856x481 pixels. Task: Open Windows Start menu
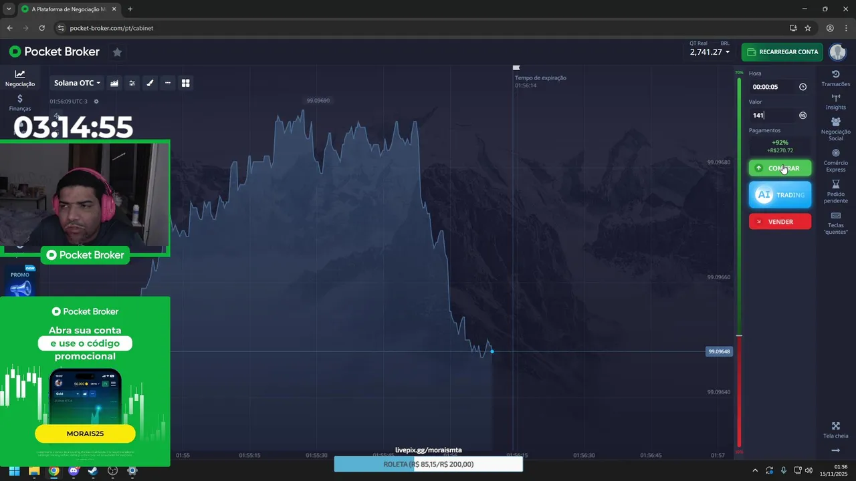pyautogui.click(x=15, y=470)
